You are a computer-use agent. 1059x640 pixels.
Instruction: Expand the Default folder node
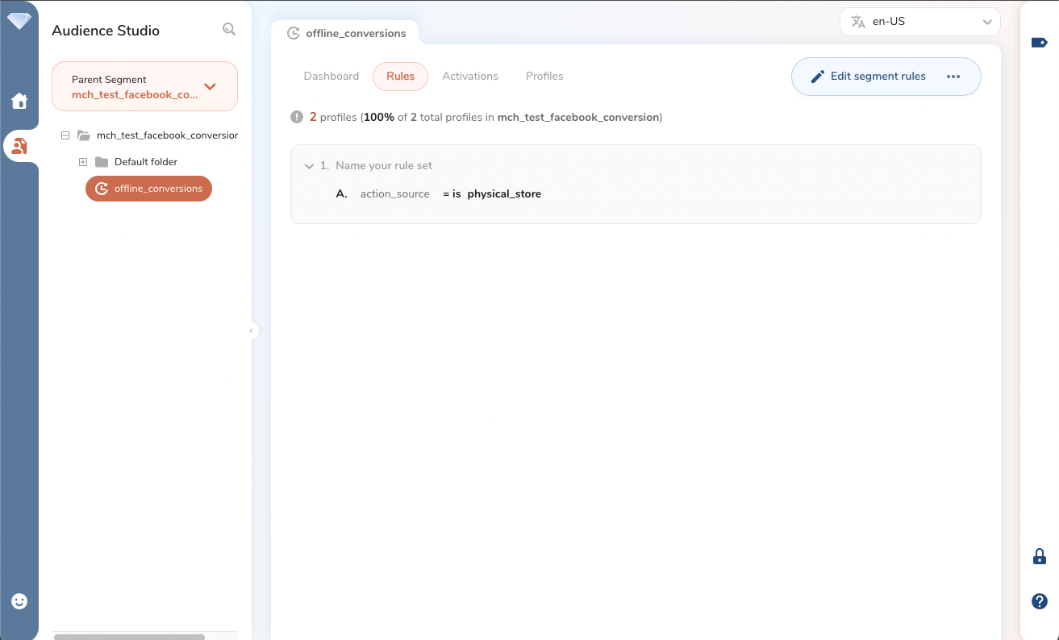pyautogui.click(x=83, y=162)
